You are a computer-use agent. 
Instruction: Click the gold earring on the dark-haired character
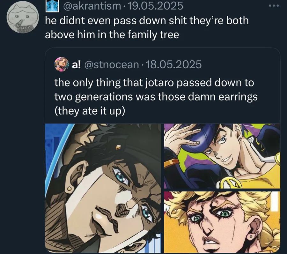[69, 189]
